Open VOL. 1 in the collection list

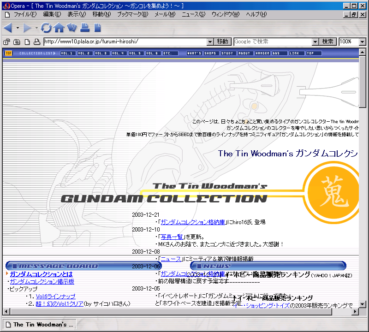pos(68,53)
